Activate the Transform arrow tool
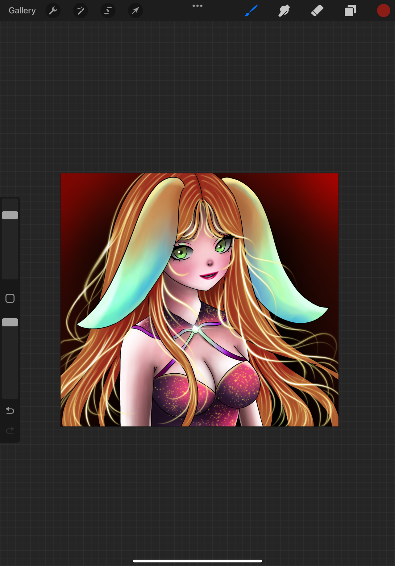 point(135,10)
